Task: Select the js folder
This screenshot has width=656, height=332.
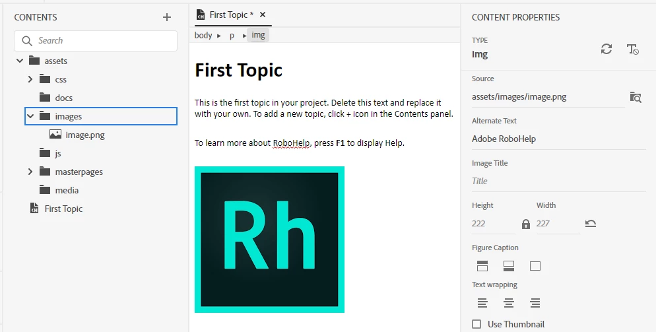Action: (58, 153)
